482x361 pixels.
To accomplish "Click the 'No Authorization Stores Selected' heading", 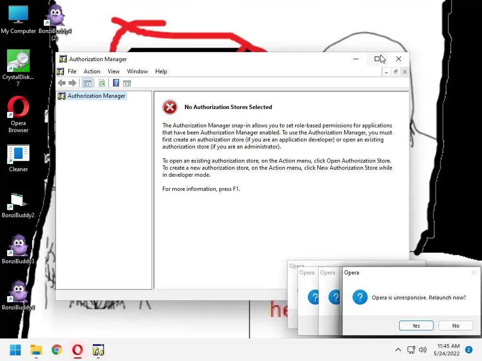I will pos(228,107).
